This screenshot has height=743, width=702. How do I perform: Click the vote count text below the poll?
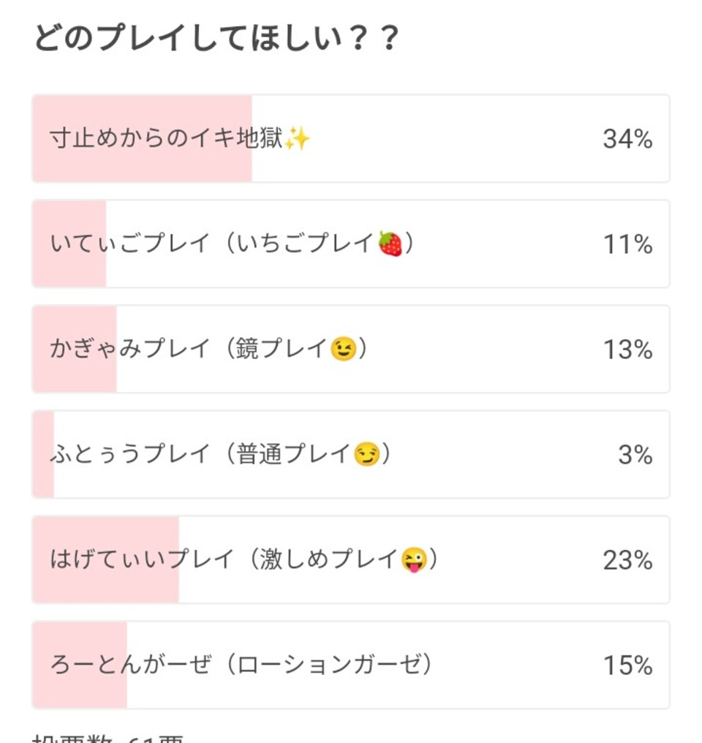(108, 739)
